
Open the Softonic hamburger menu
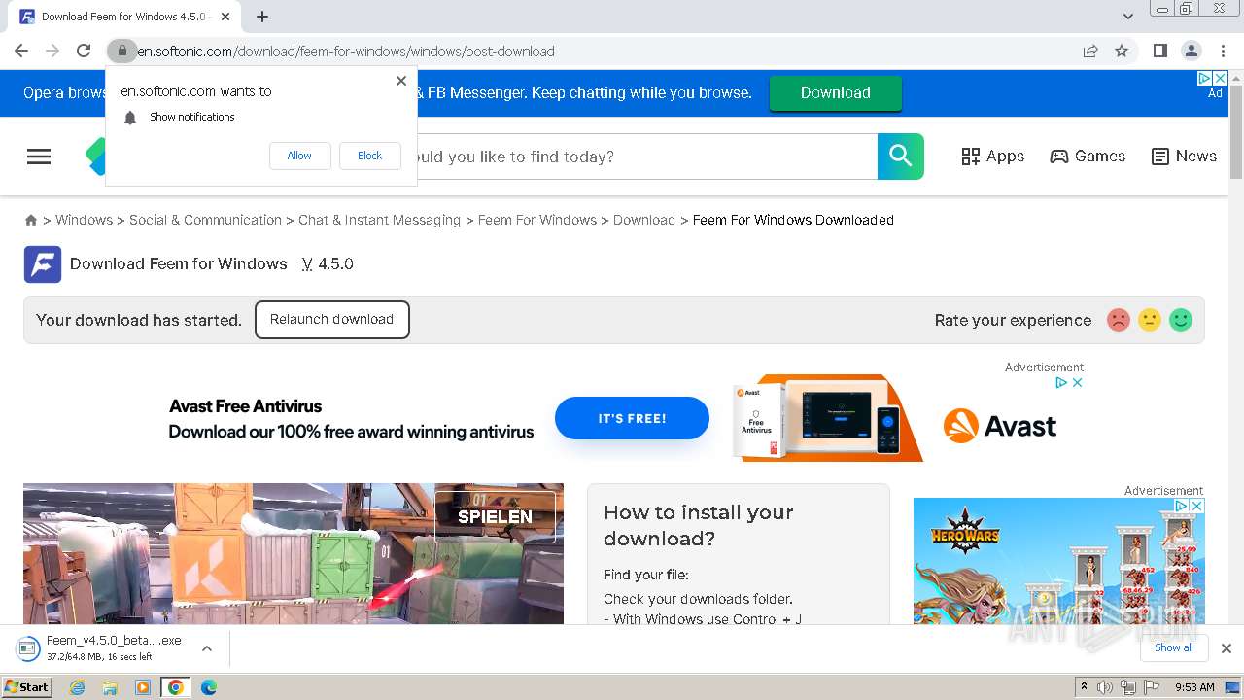point(39,157)
